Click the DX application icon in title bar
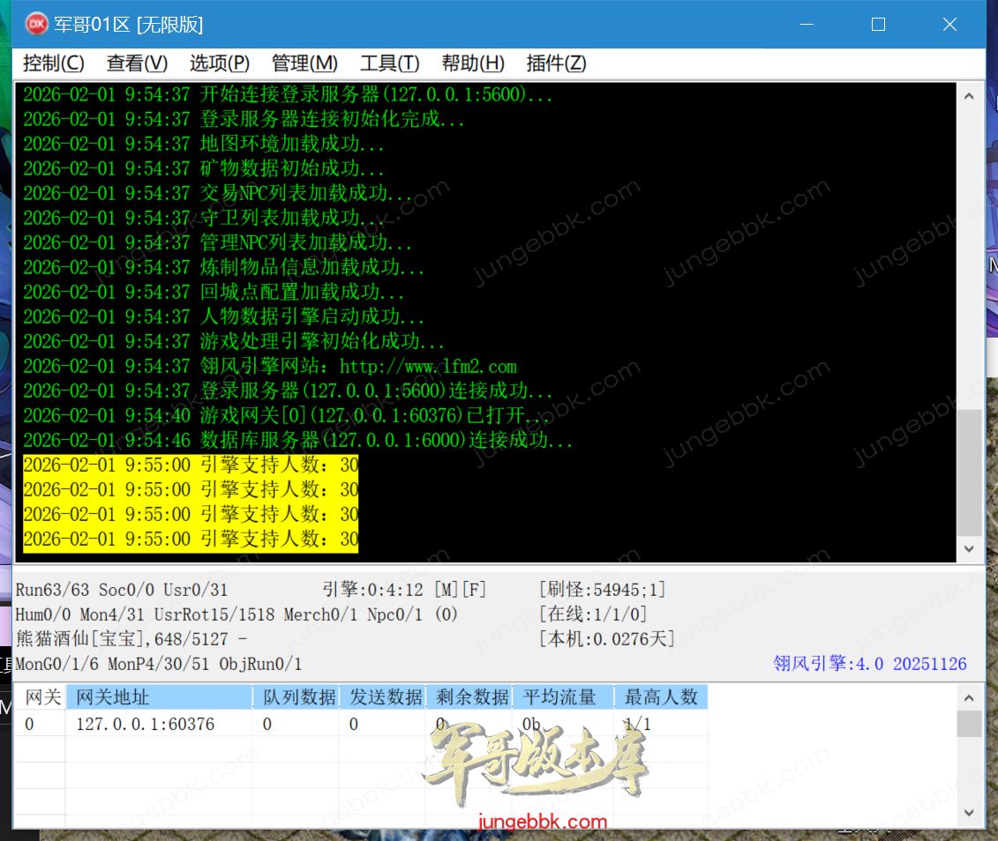This screenshot has width=998, height=841. click(36, 25)
